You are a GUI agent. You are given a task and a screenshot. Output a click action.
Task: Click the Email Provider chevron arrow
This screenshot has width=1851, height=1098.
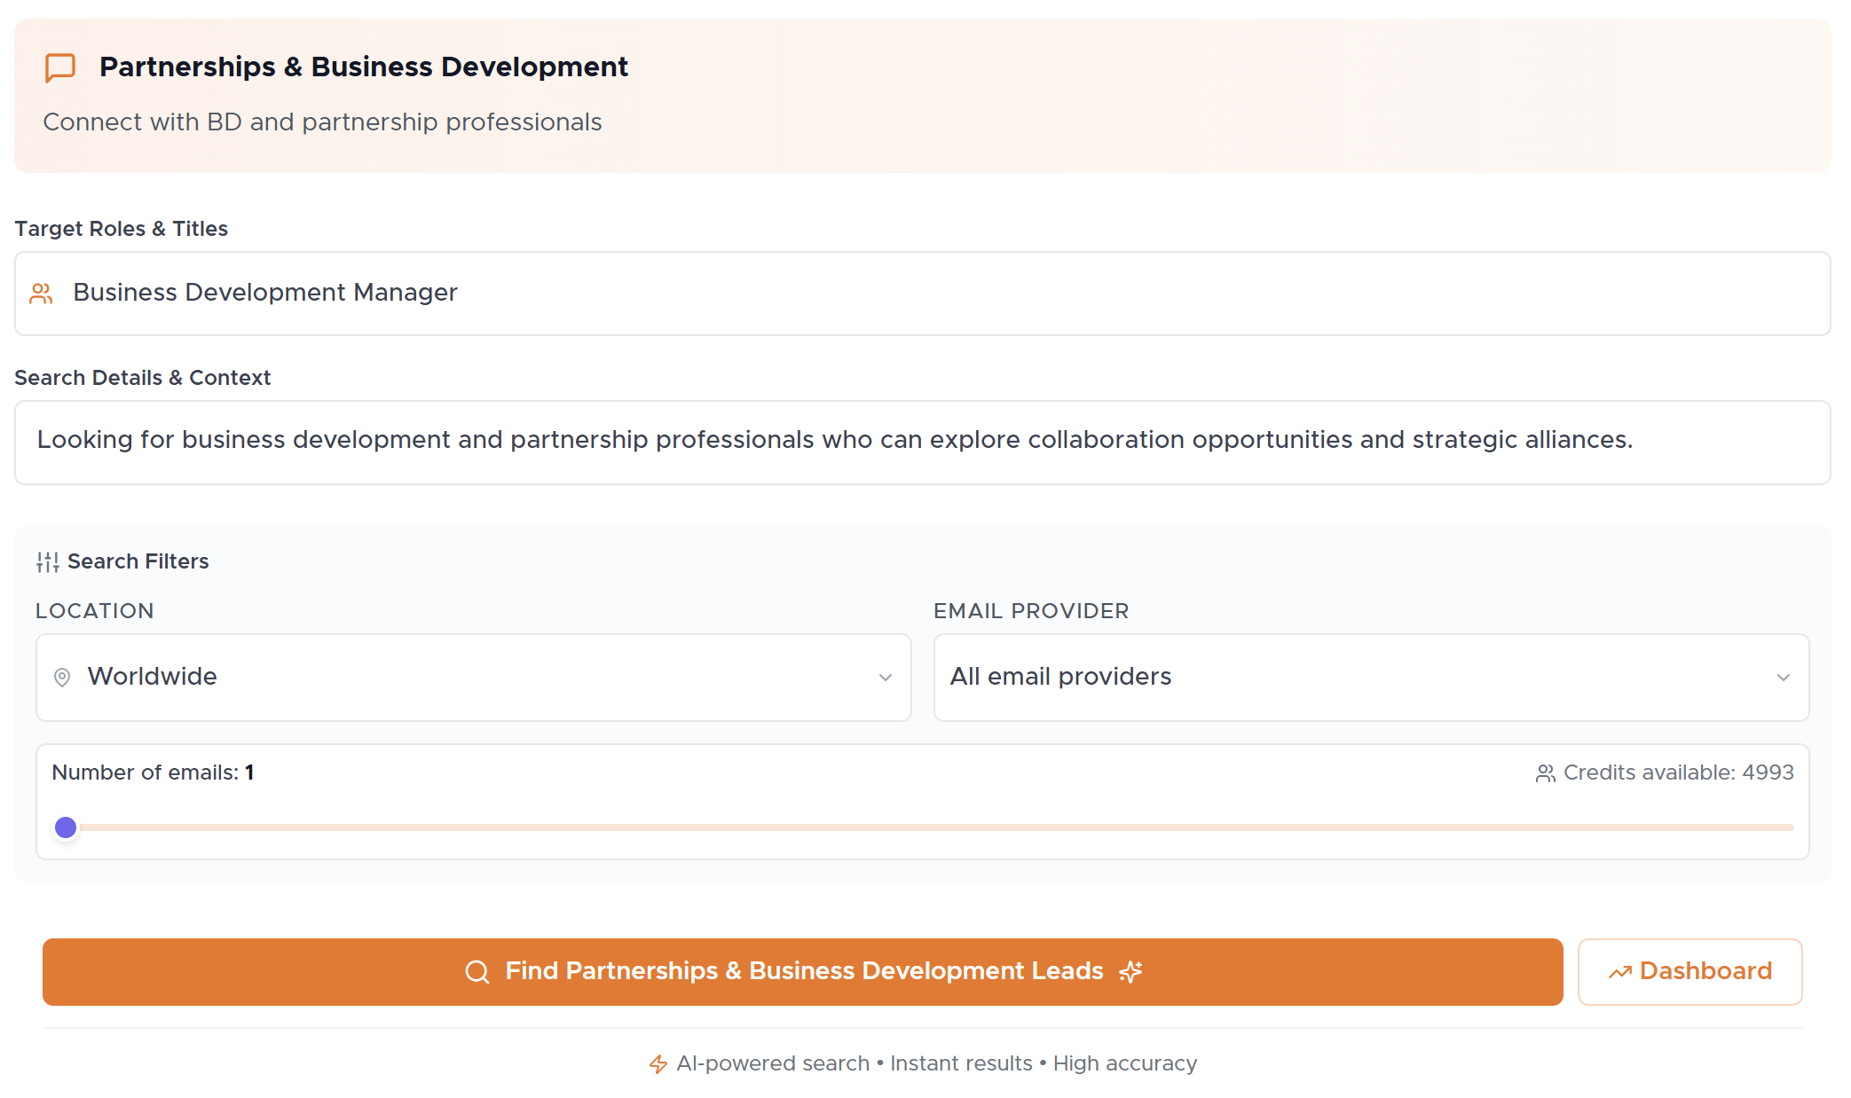1783,678
